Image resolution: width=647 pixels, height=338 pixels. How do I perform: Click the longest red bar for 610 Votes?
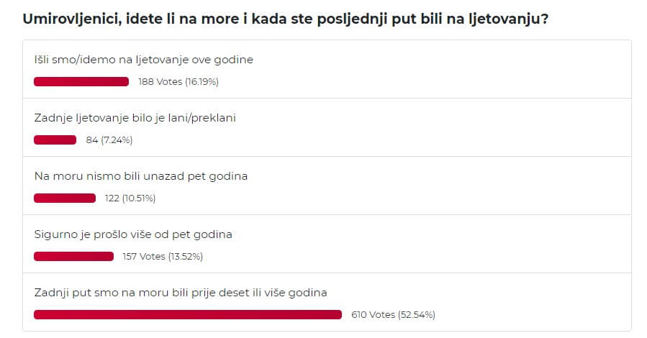pos(188,314)
